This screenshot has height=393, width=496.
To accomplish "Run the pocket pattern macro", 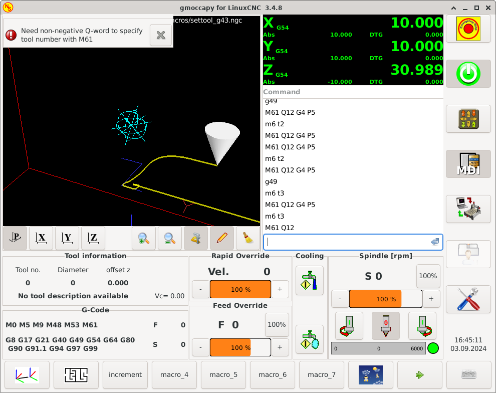I will (x=76, y=375).
